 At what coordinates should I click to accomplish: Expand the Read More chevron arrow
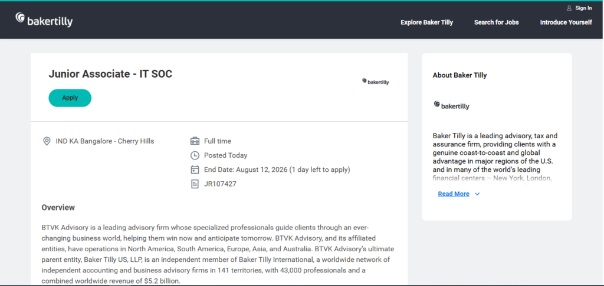[x=477, y=194]
